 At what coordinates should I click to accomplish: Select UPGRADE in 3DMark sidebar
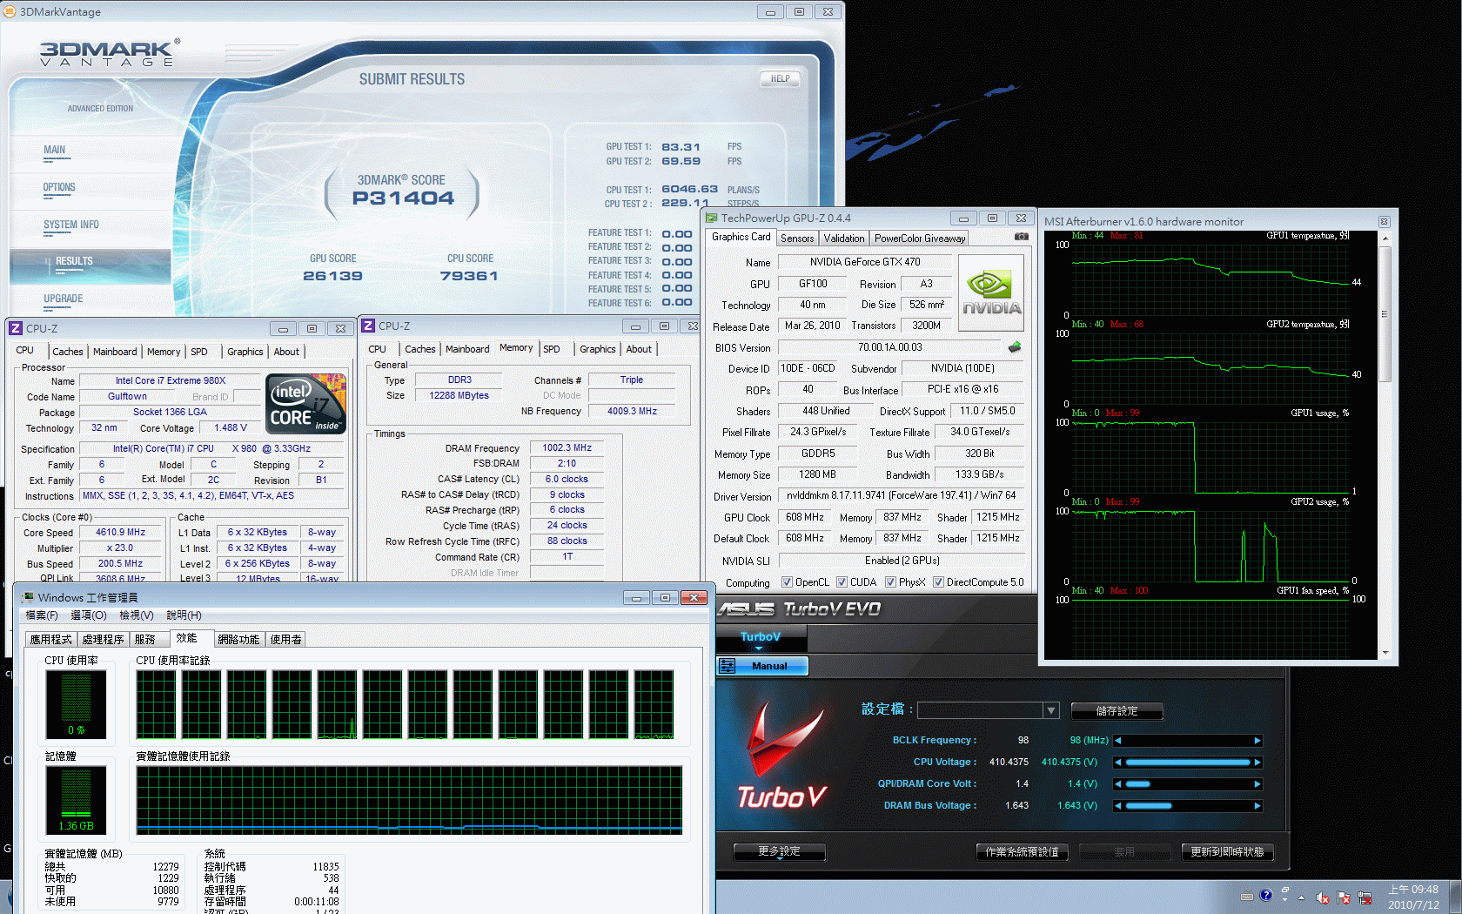(64, 299)
